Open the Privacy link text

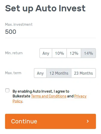80,96
